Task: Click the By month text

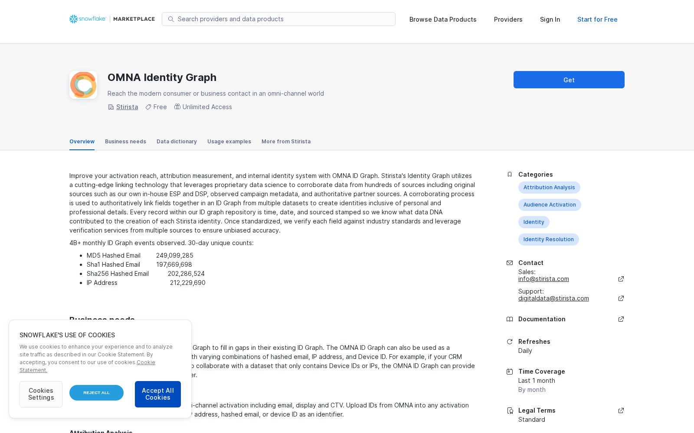Action: pos(532,390)
